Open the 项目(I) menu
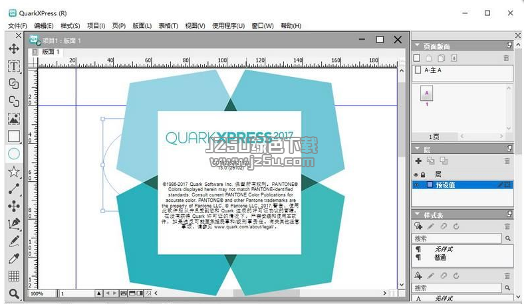Screen dimensions: 524x304 pos(96,26)
